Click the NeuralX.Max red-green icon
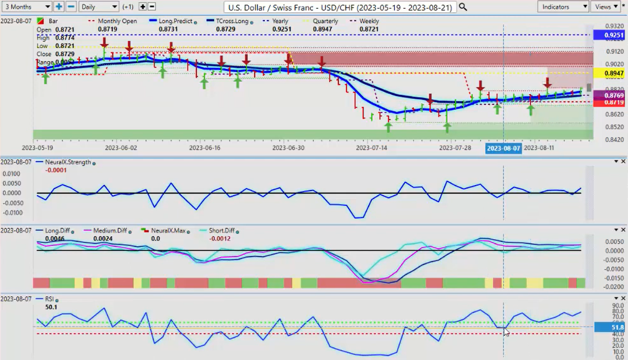628x360 pixels. tap(144, 230)
